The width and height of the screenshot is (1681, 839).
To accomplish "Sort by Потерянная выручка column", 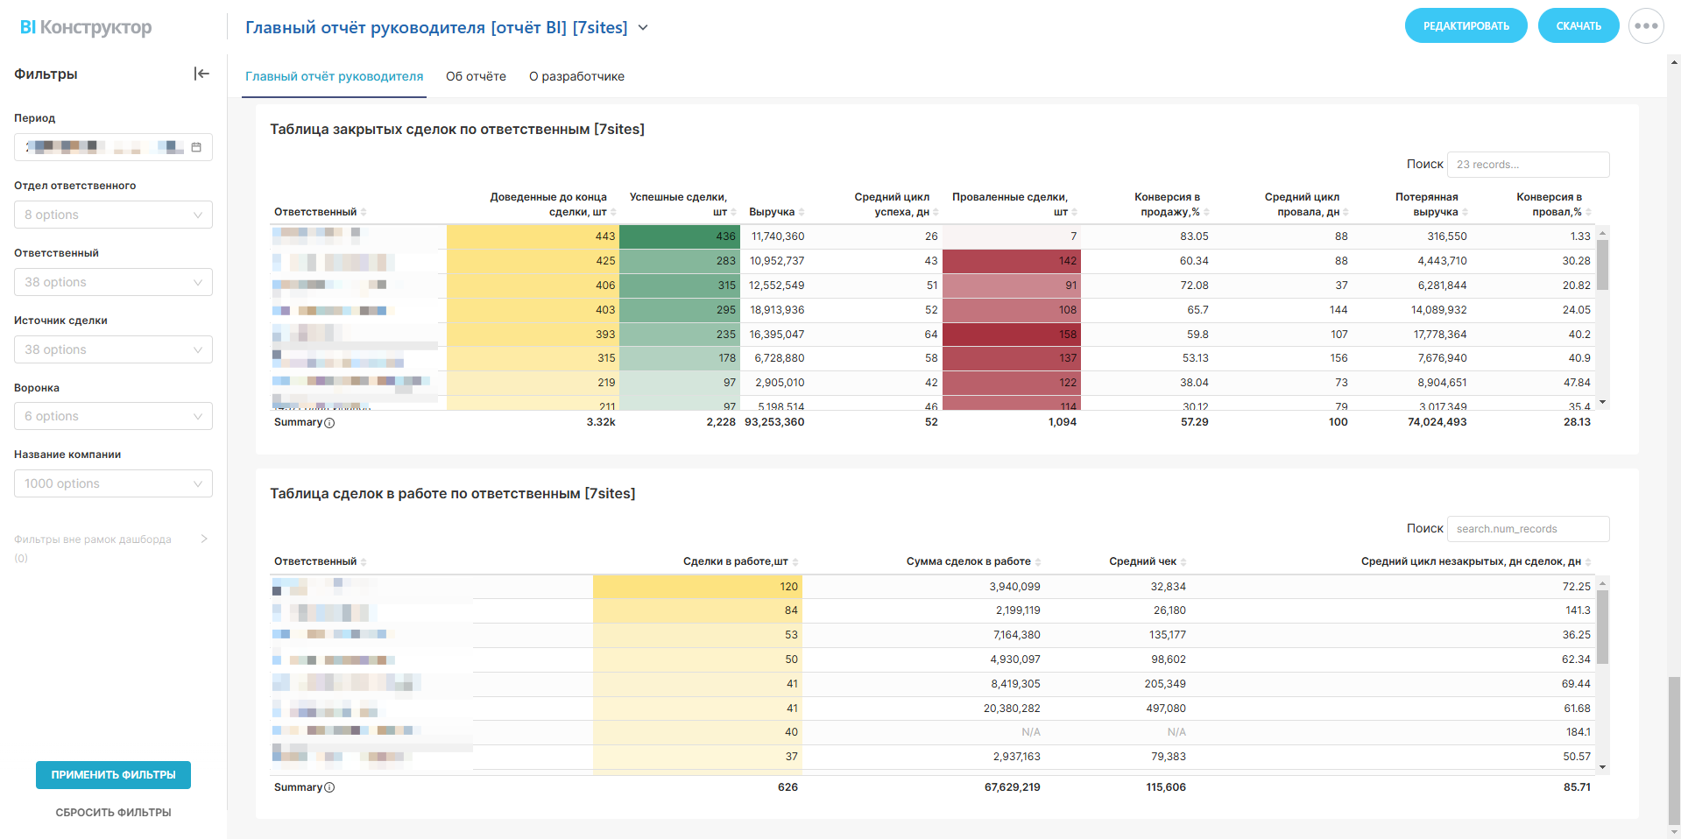I will point(1430,205).
